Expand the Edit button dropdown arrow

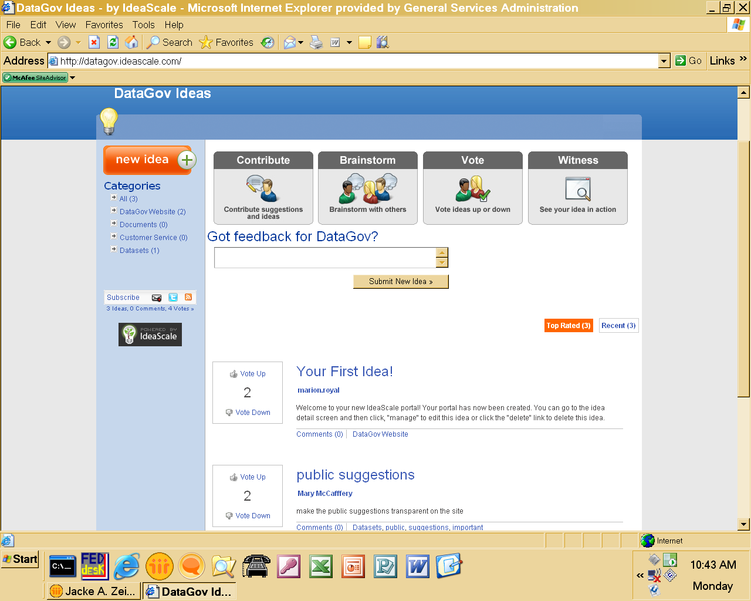tap(349, 42)
